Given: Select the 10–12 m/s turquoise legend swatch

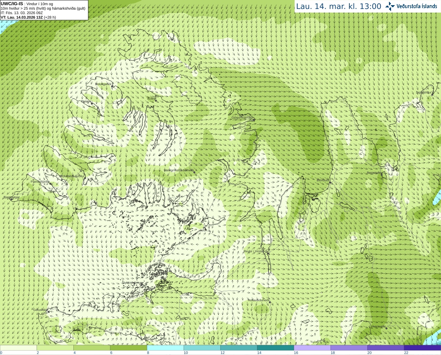Looking at the screenshot, I should tap(202, 348).
